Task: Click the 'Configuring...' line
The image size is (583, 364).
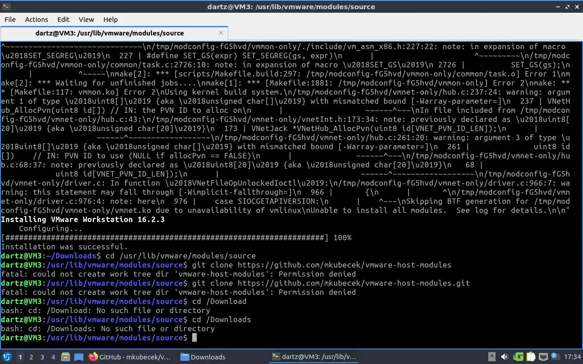Action: pos(51,228)
